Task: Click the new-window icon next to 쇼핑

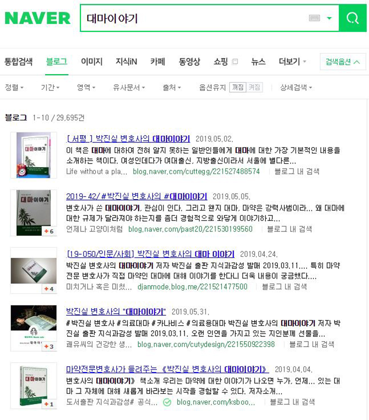Action: coord(235,62)
